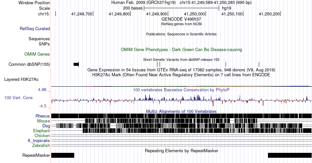Click the Elephant alignment bar
The height and width of the screenshot is (163, 312).
[x=197, y=131]
